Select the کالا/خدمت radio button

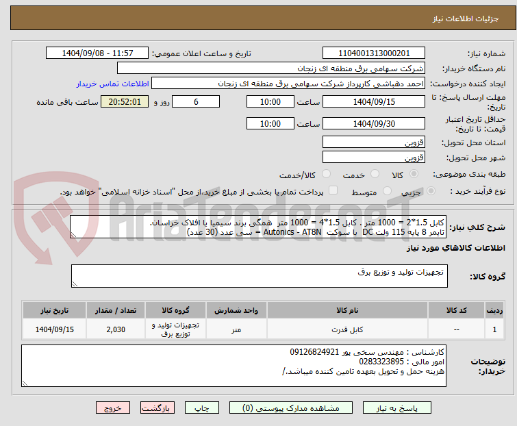point(326,174)
